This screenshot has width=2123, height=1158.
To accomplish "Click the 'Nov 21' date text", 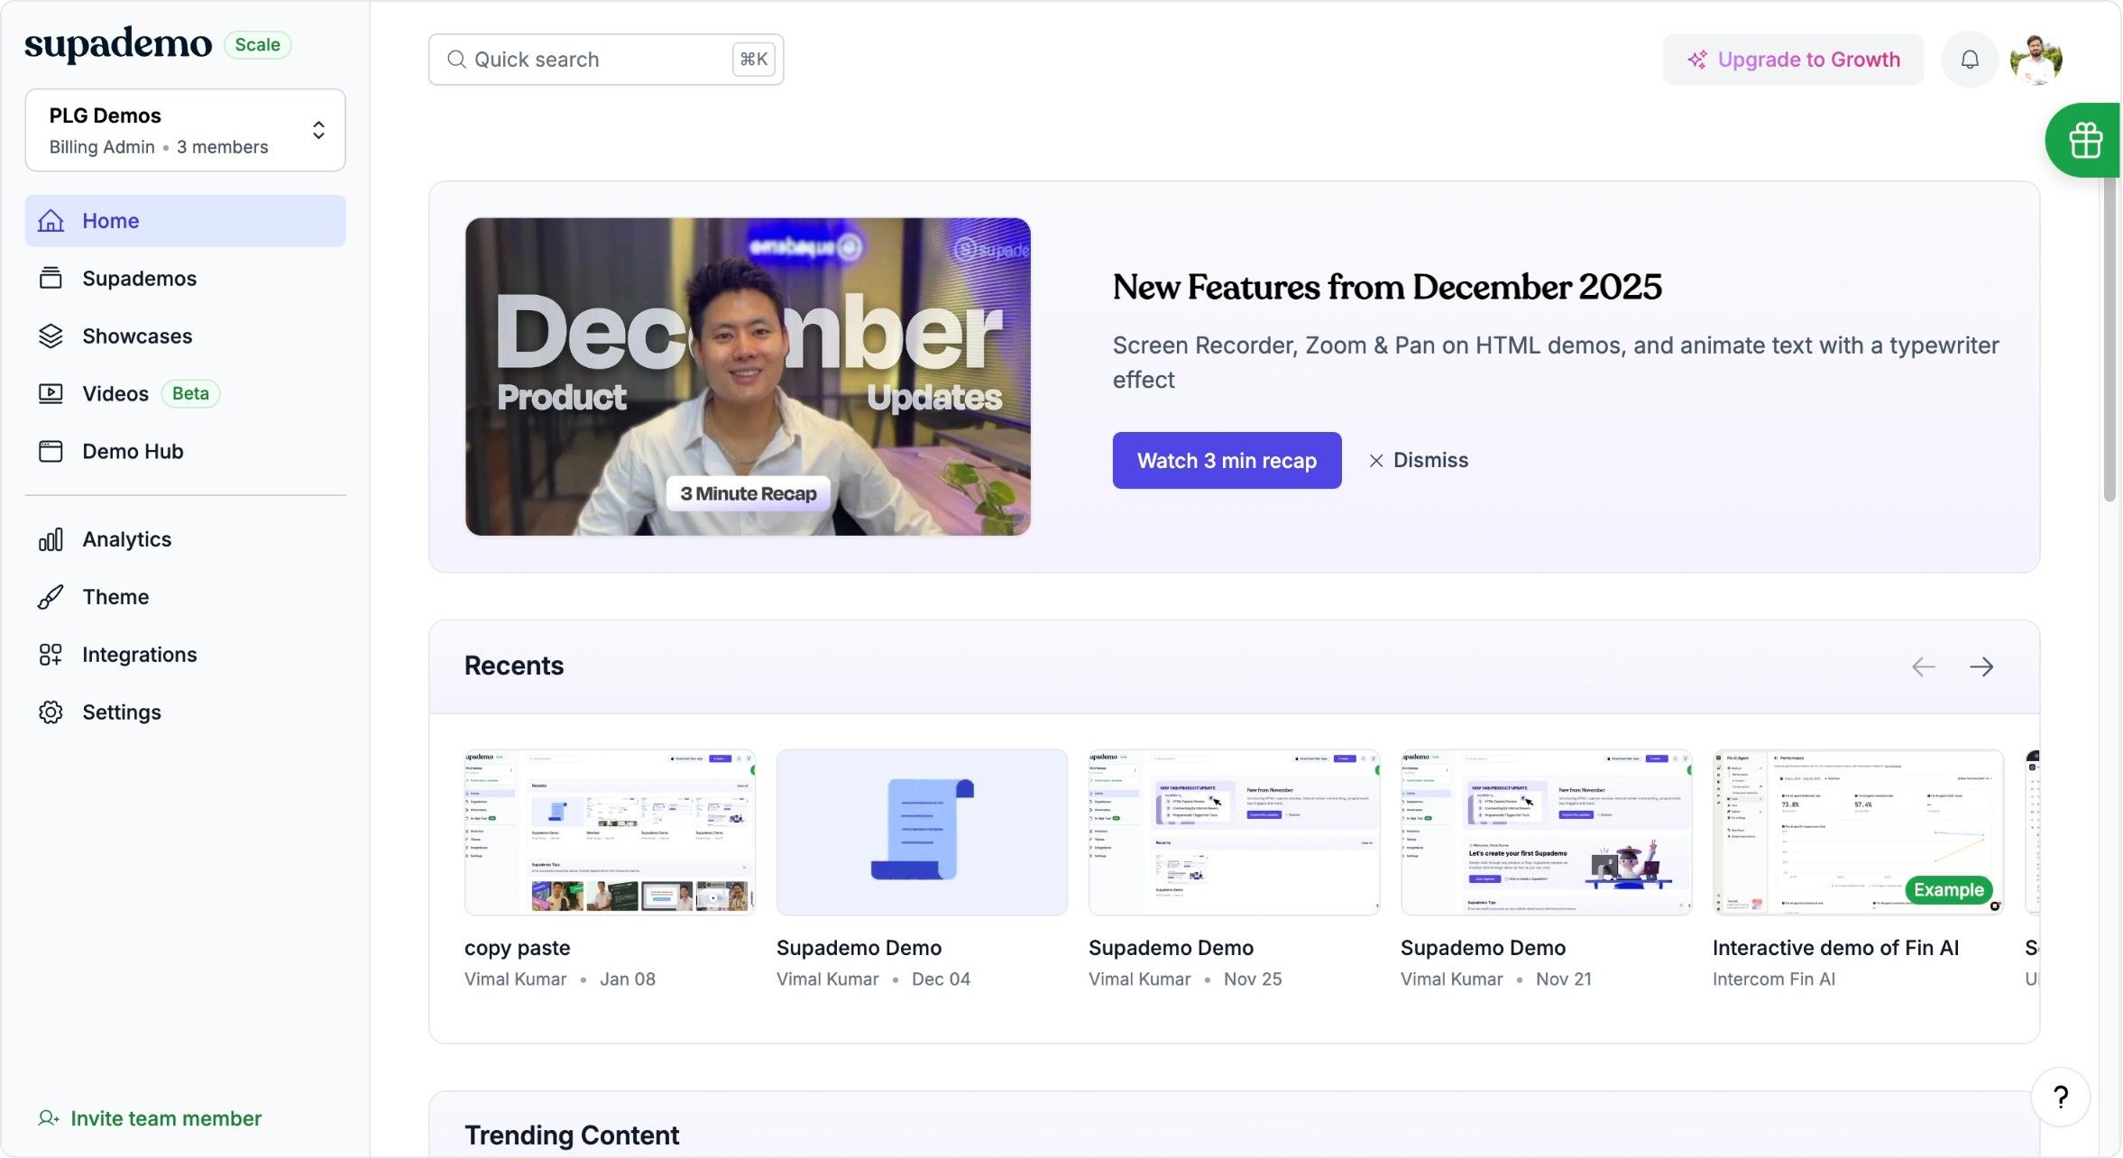I will [1564, 979].
